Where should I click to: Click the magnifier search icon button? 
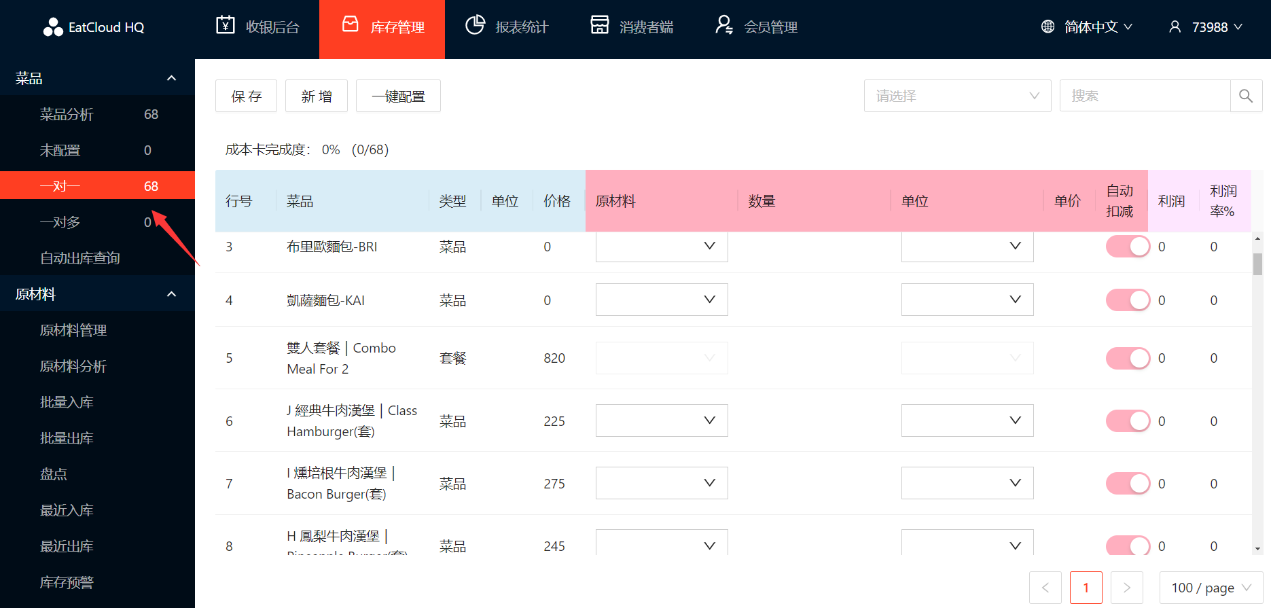pos(1246,96)
